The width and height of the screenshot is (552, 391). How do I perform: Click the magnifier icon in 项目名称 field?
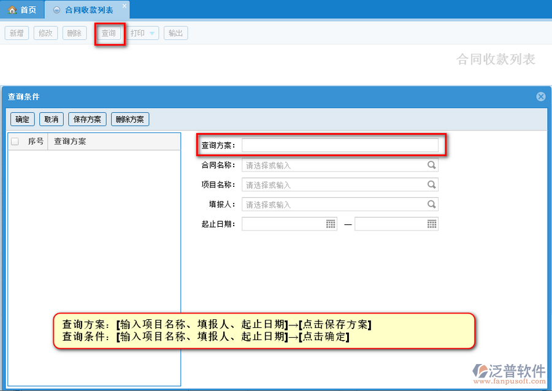pyautogui.click(x=432, y=185)
